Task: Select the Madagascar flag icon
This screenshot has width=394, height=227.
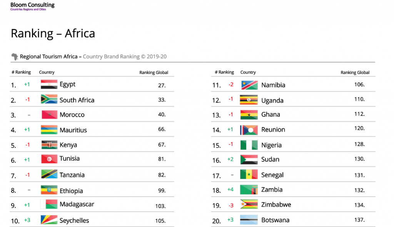Action: click(x=49, y=205)
